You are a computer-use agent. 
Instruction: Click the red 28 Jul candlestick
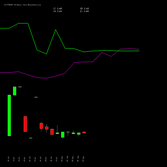[41, 126]
